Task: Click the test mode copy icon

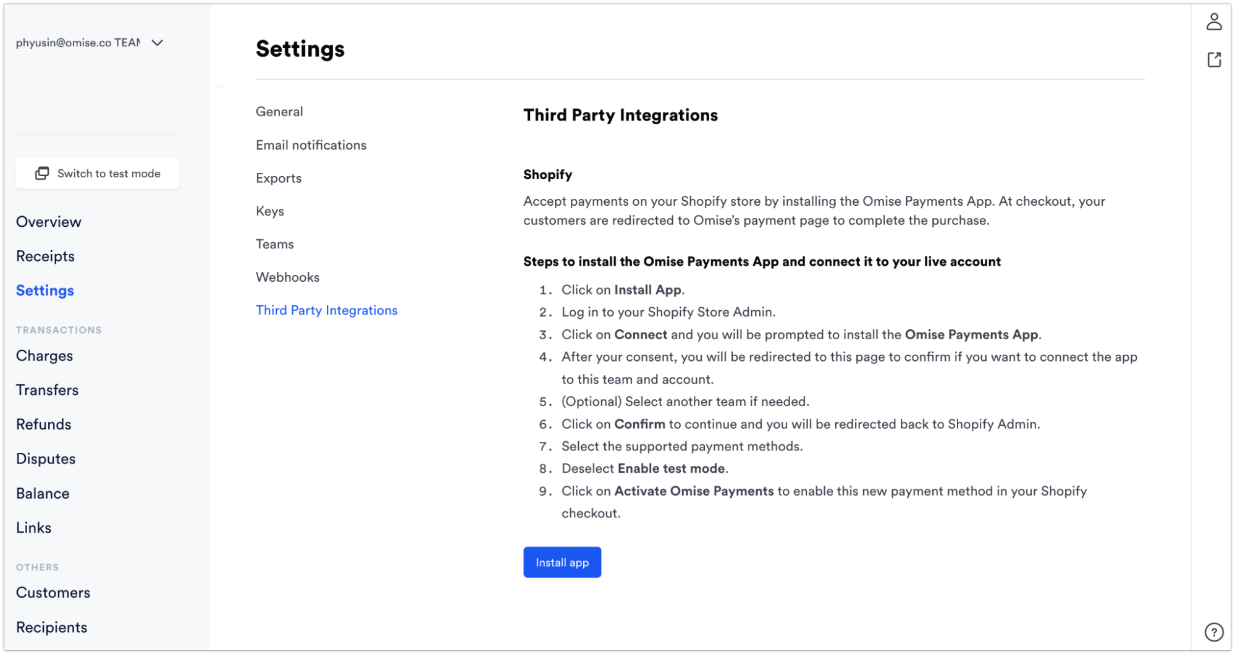Action: coord(41,173)
